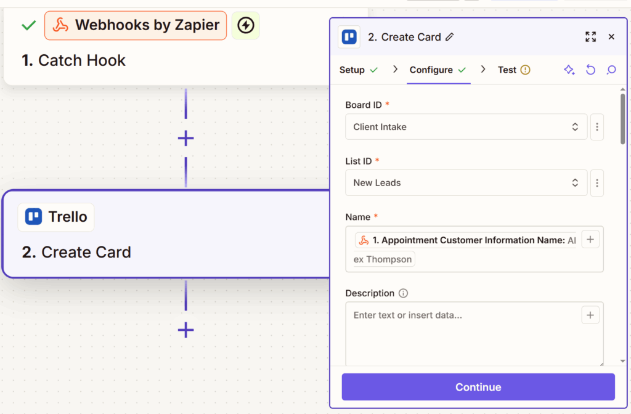Switch to the Configure tab

click(x=431, y=70)
